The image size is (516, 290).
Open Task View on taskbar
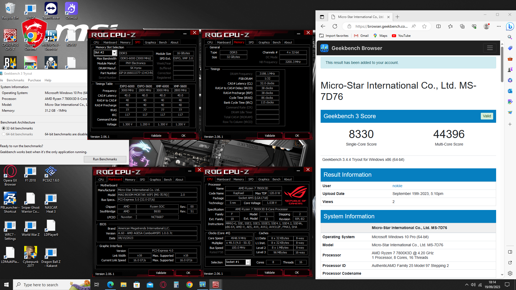[x=97, y=285]
